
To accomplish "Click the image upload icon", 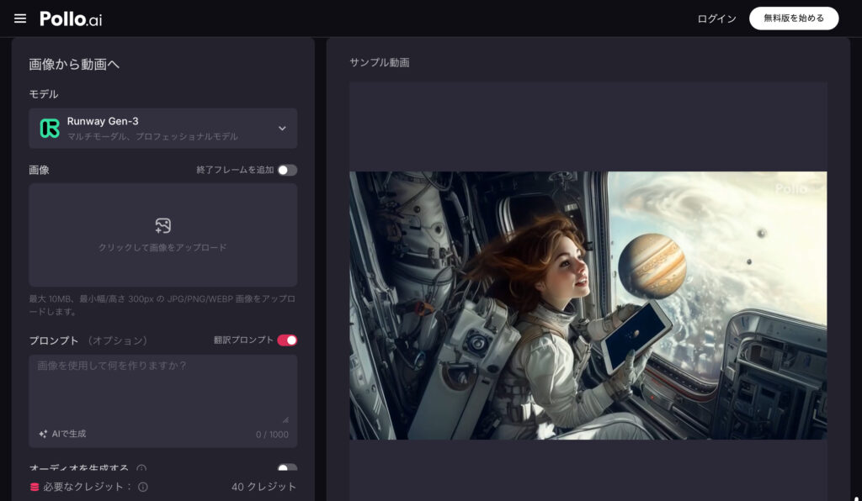I will (163, 225).
